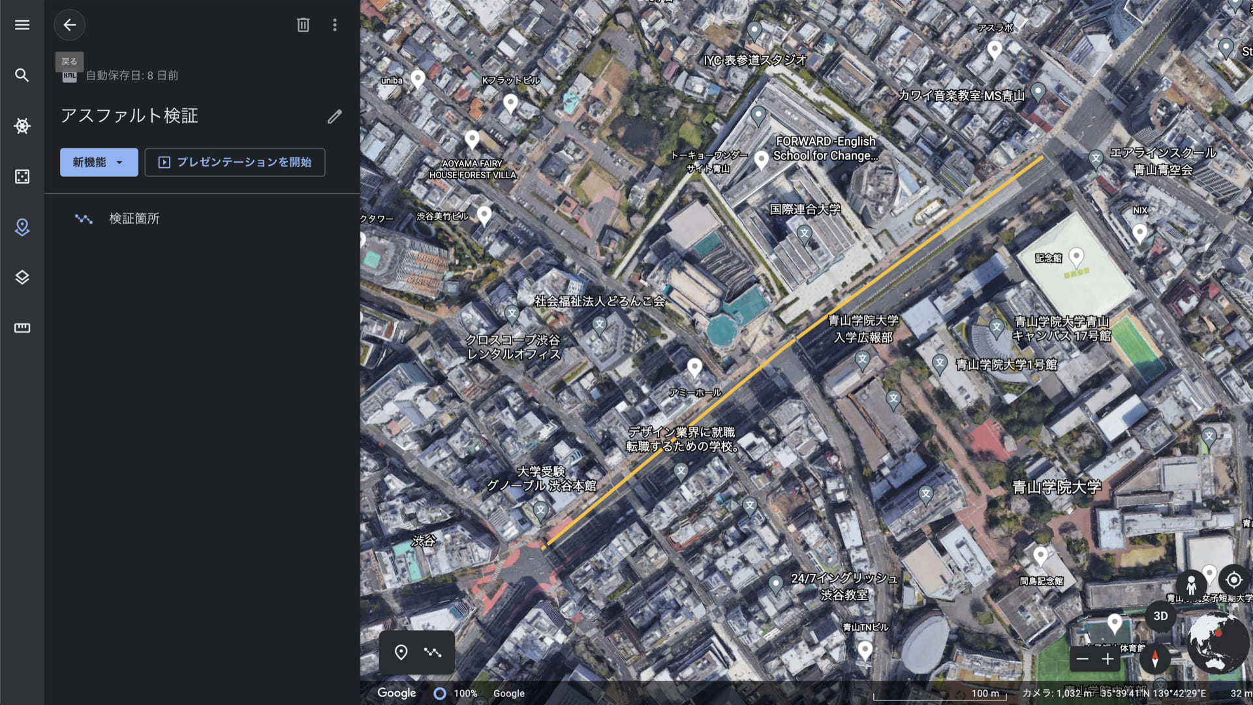1253x705 pixels.
Task: Click the 渋谷 station label
Action: tap(424, 541)
